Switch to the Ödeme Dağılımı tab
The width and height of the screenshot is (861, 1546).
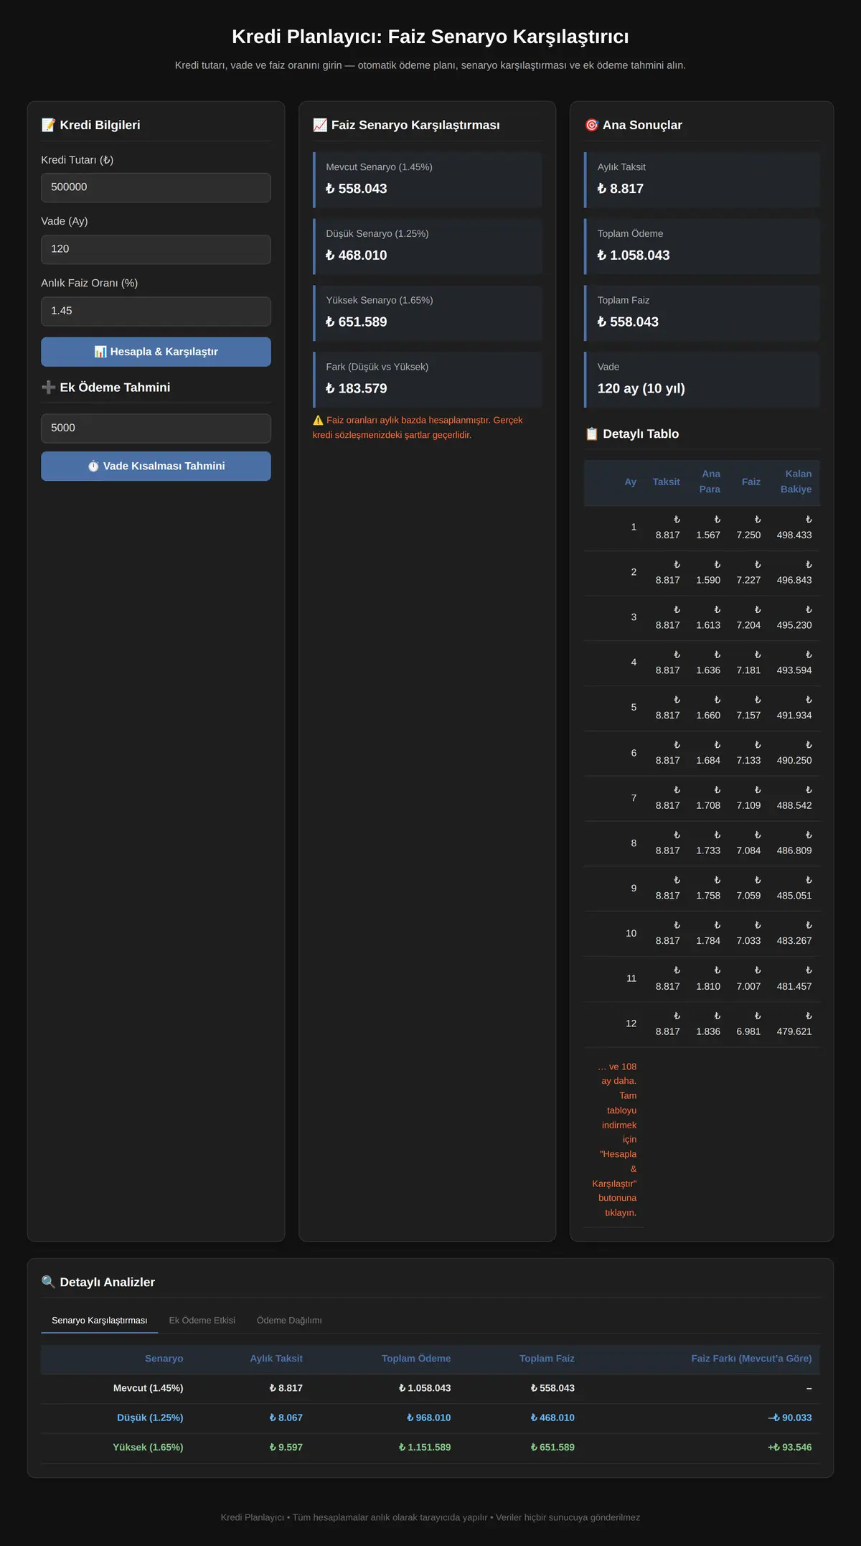tap(289, 1321)
